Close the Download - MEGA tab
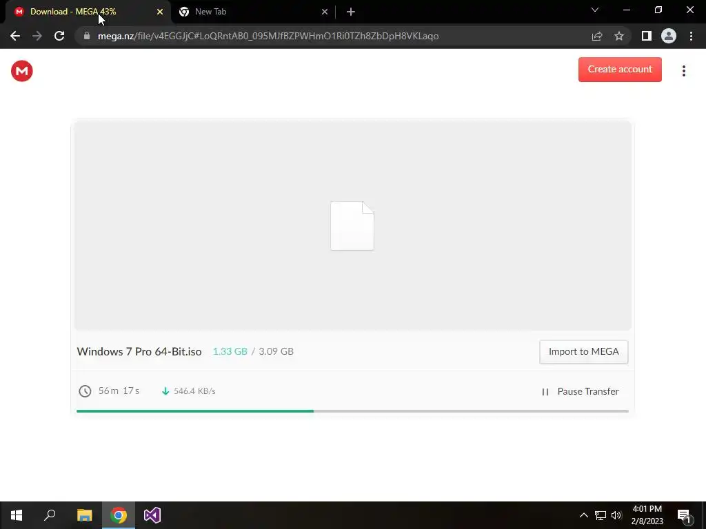Viewport: 706px width, 529px height. click(160, 12)
